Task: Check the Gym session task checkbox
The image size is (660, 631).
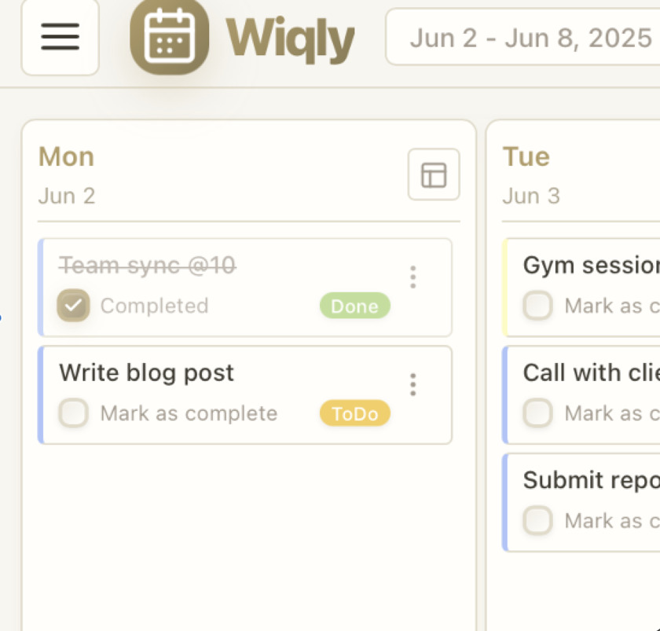Action: [x=538, y=306]
